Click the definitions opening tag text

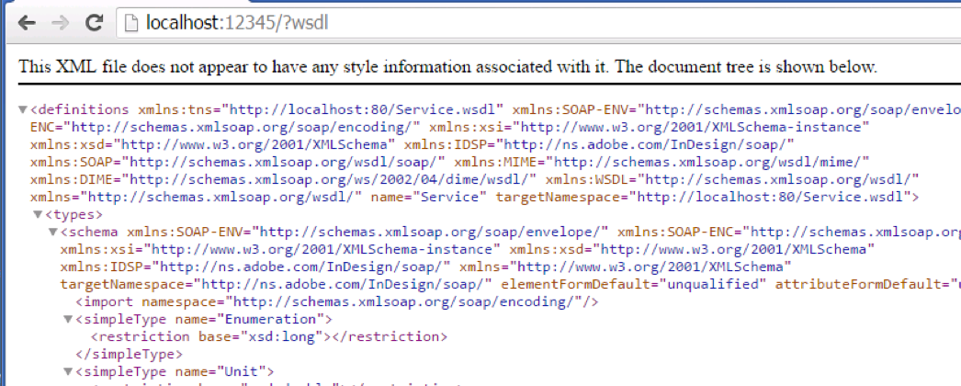pyautogui.click(x=80, y=109)
